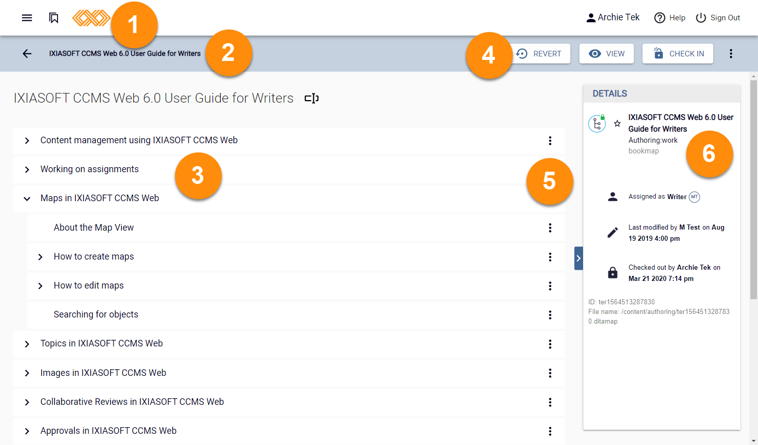Screen dimensions: 758x445
Task: Click the lock checked-out icon
Action: click(613, 273)
